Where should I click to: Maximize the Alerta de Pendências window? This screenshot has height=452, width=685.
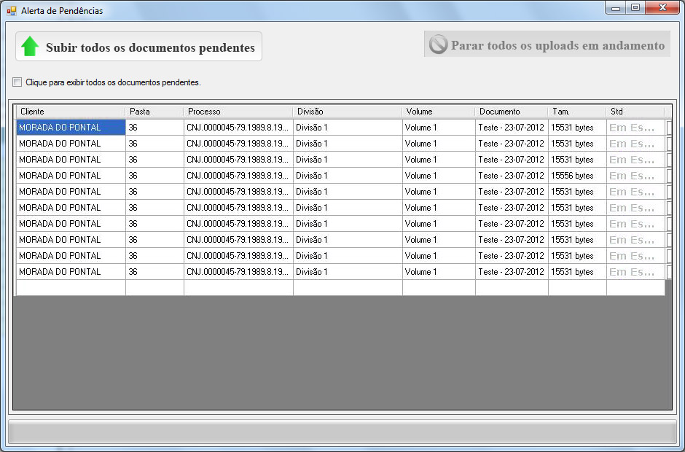635,8
